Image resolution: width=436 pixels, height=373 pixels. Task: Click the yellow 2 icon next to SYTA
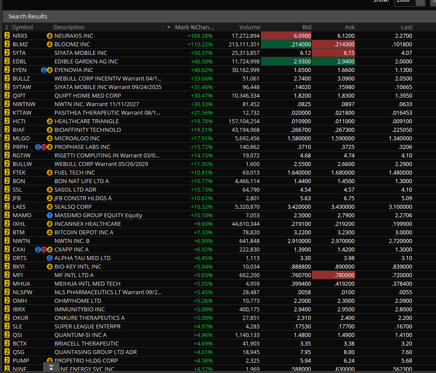[x=7, y=53]
